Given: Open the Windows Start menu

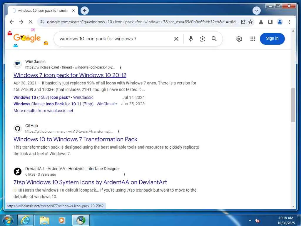Looking at the screenshot, I should (7, 220).
